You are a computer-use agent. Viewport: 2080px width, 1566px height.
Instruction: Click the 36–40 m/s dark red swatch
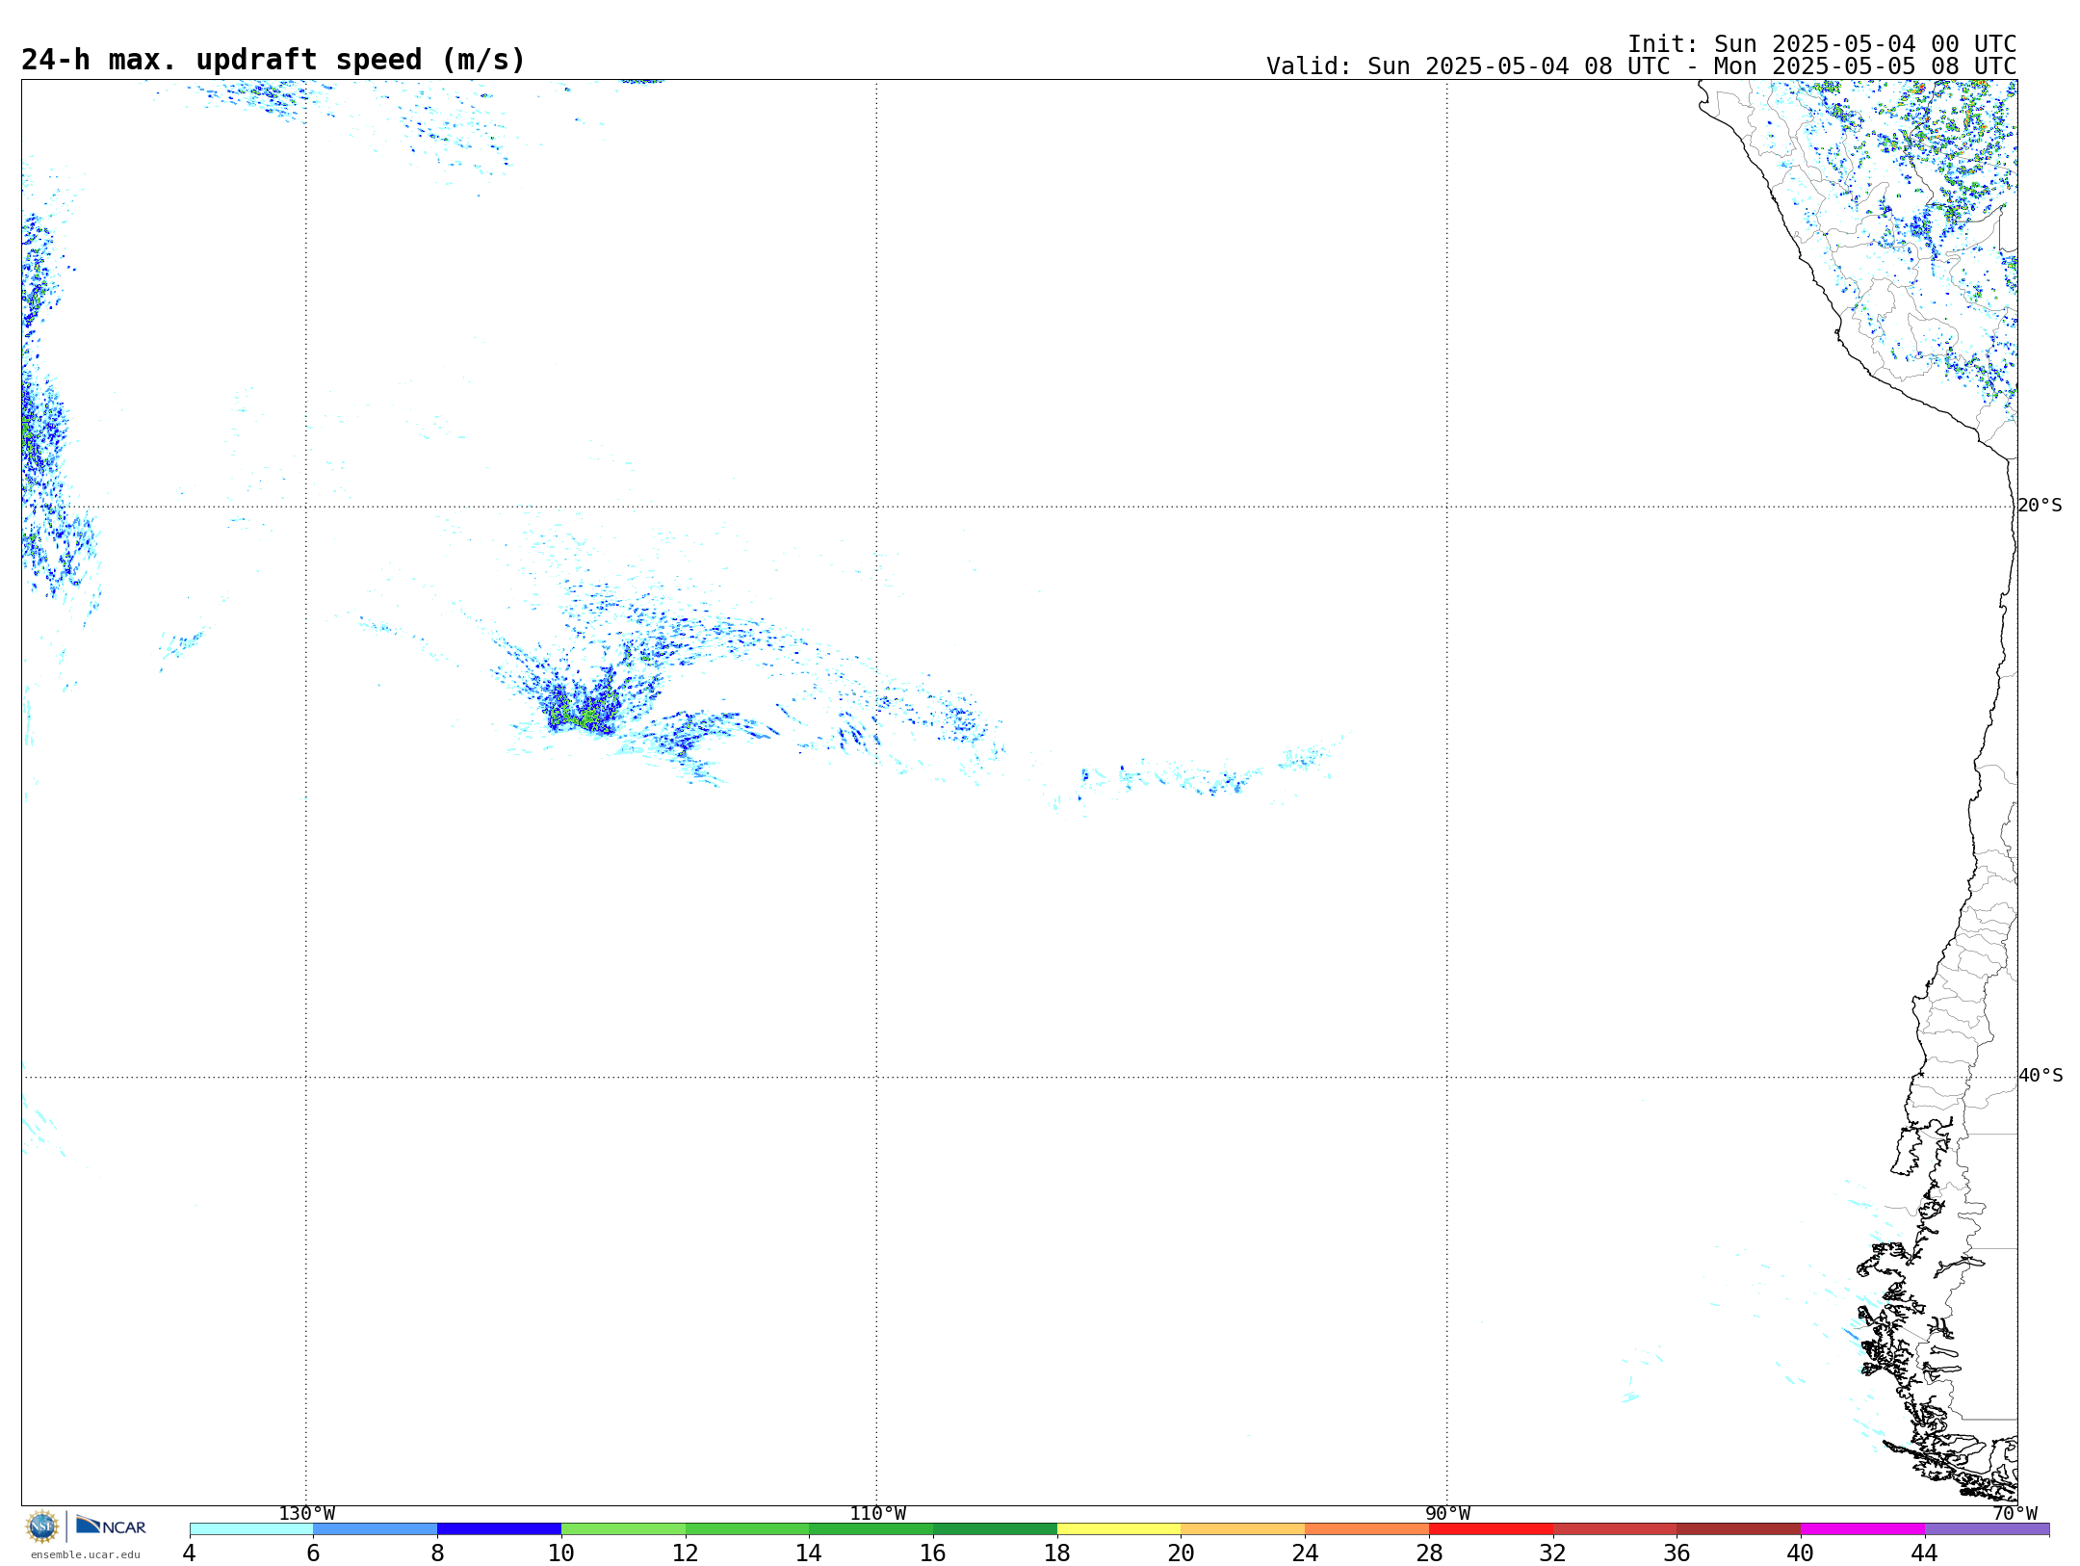(1739, 1529)
